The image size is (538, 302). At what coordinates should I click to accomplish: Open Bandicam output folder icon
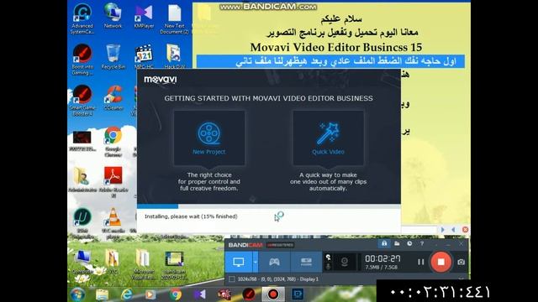click(x=397, y=243)
